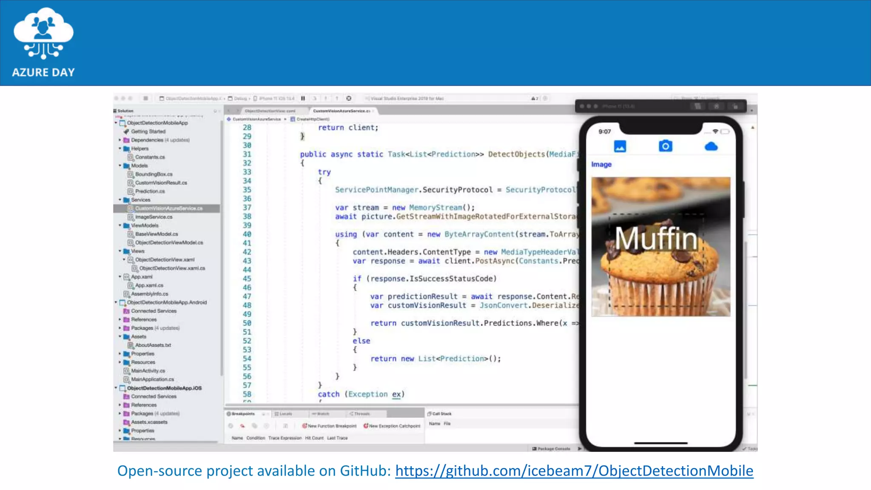Image resolution: width=871 pixels, height=490 pixels.
Task: Collapse the Models folder
Action: pos(120,165)
